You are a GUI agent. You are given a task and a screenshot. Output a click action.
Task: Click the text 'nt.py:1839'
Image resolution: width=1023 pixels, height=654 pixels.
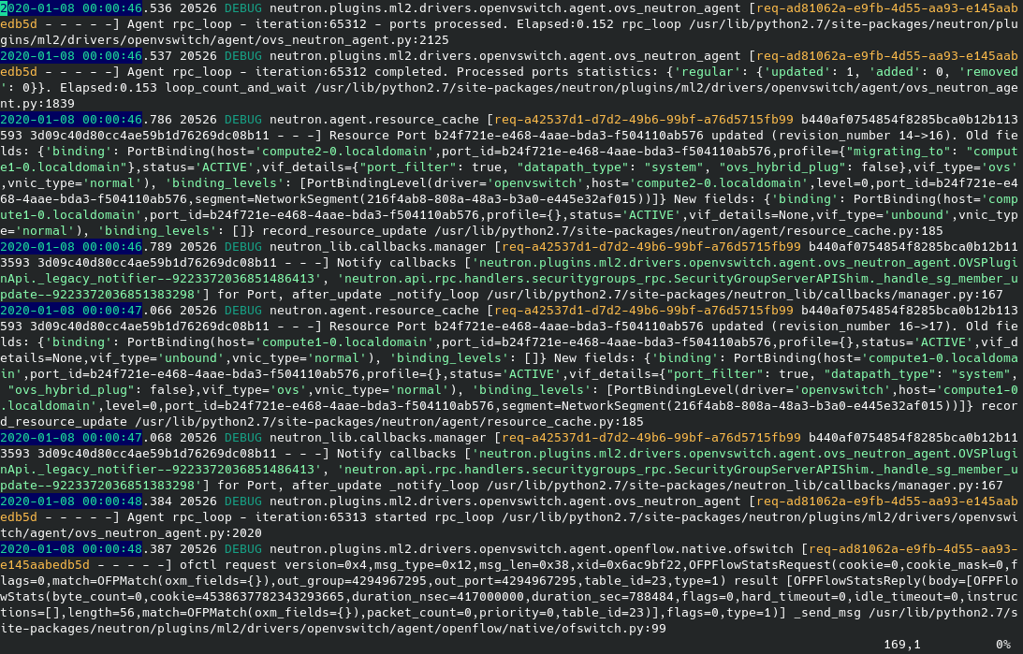pyautogui.click(x=37, y=104)
